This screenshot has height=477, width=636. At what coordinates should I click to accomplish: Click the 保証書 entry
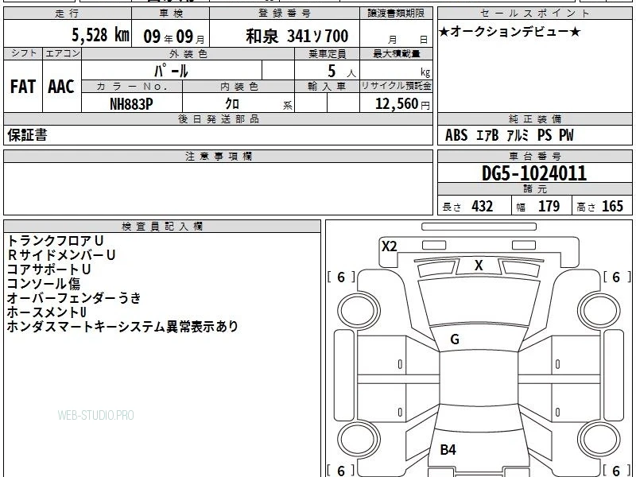click(x=27, y=135)
